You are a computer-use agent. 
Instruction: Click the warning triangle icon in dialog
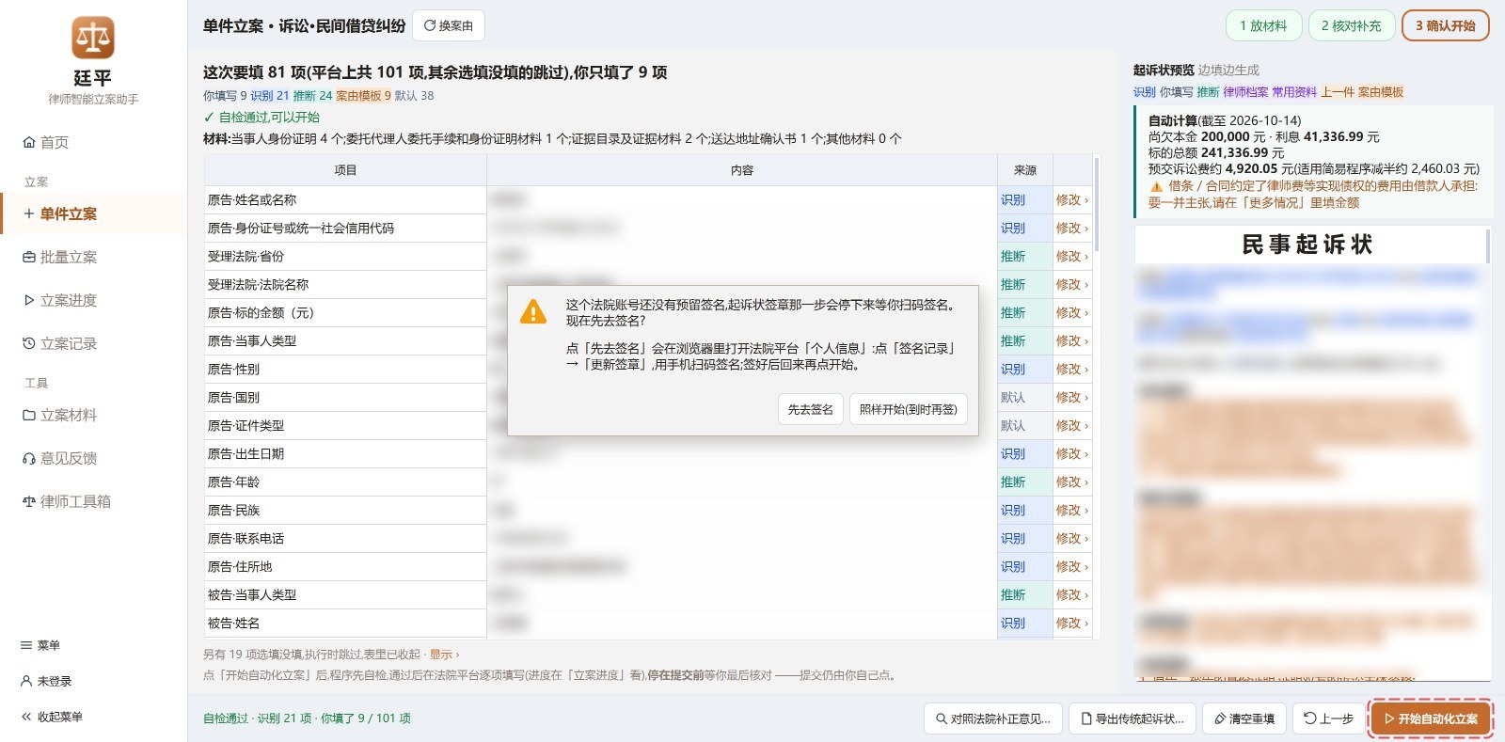coord(533,312)
